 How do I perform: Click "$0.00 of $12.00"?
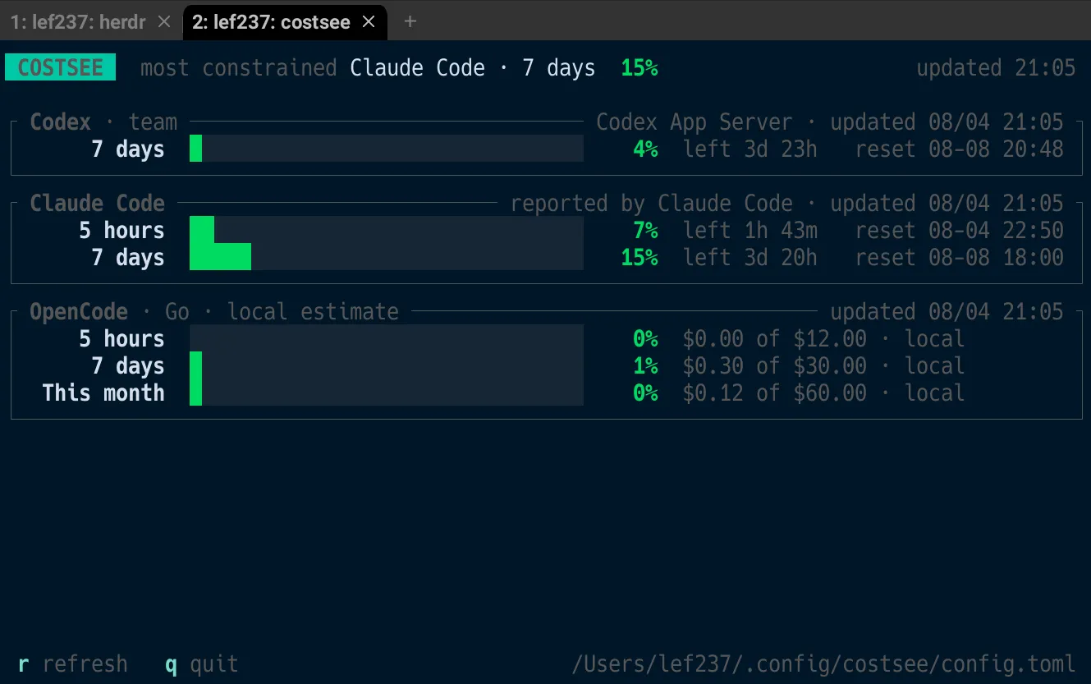coord(774,339)
